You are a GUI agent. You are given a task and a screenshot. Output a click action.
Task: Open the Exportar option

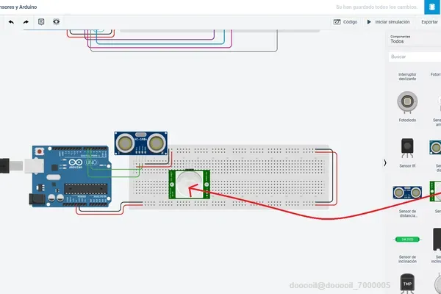429,22
